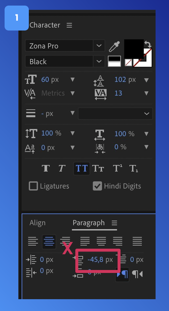Select center align text icon
The image size is (169, 311).
coord(49,241)
